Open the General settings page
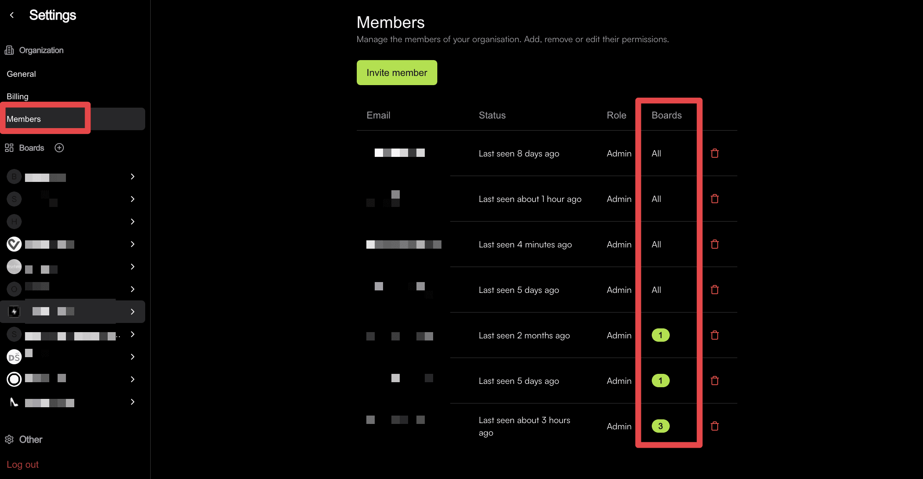This screenshot has width=923, height=479. (x=21, y=74)
